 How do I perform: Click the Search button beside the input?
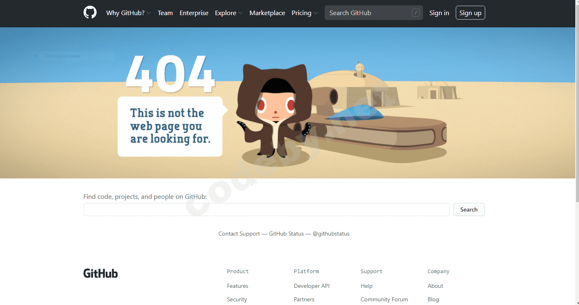click(x=469, y=209)
